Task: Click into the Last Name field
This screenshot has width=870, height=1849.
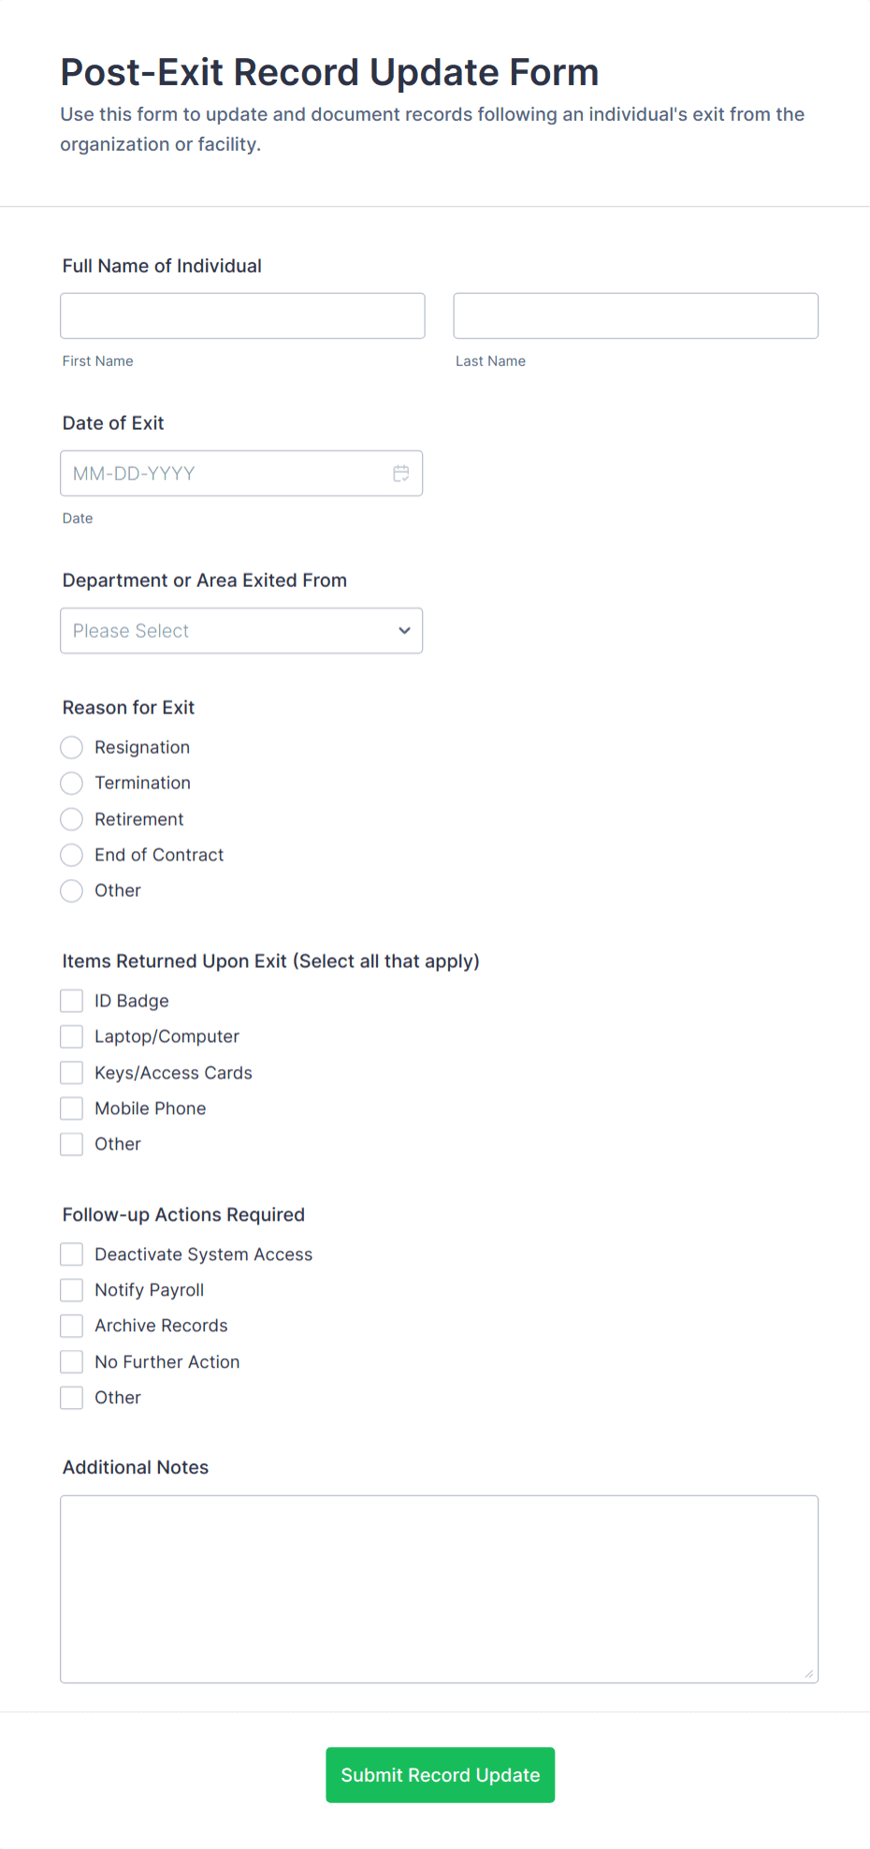Action: click(x=635, y=316)
